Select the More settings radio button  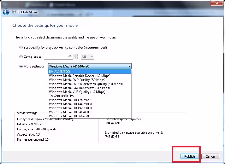(21, 67)
